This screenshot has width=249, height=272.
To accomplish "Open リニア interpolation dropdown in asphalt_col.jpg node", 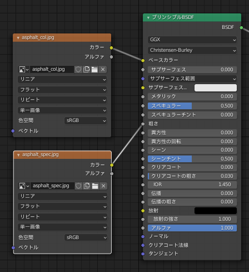I will click(x=62, y=79).
